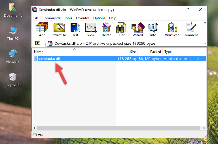Sort files by Packed column
Viewport: 218px width, 144px height.
coord(150,52)
